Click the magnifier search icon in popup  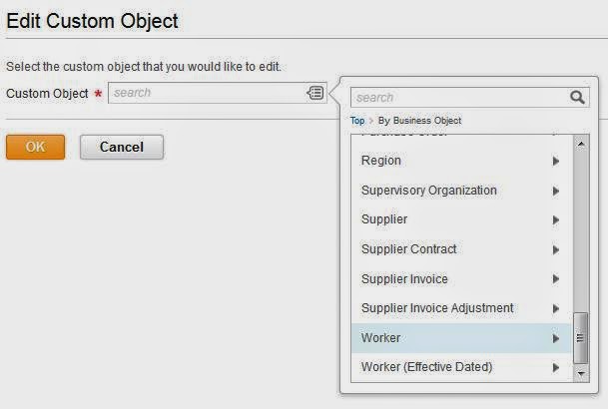tap(577, 98)
